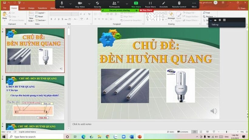
Task: Switch to Slide Sorter view
Action: pos(201,132)
